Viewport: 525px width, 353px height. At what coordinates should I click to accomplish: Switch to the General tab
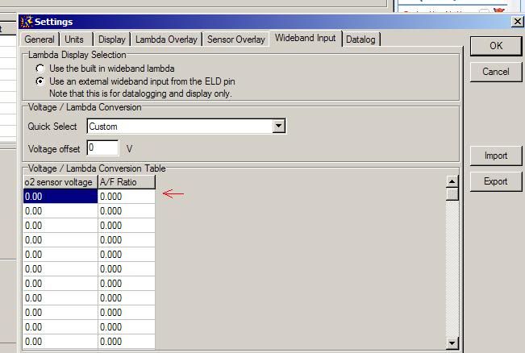point(39,39)
